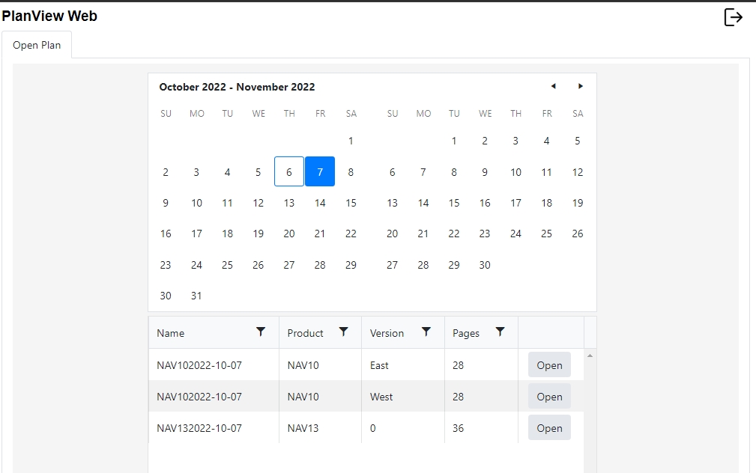The height and width of the screenshot is (473, 756).
Task: Switch to the Open Plan tab
Action: (x=37, y=45)
